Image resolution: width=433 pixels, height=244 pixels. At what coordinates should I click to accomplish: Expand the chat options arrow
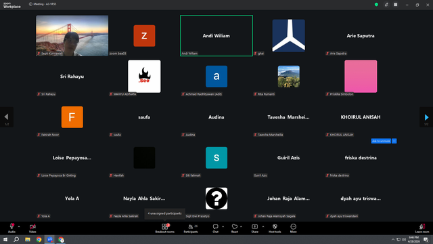[223, 226]
